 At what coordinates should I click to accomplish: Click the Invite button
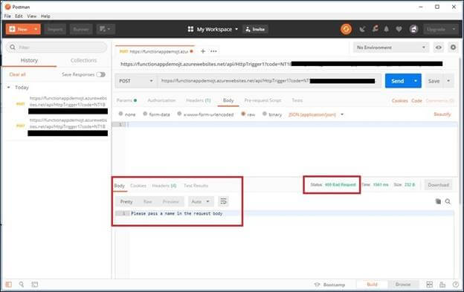click(x=255, y=29)
